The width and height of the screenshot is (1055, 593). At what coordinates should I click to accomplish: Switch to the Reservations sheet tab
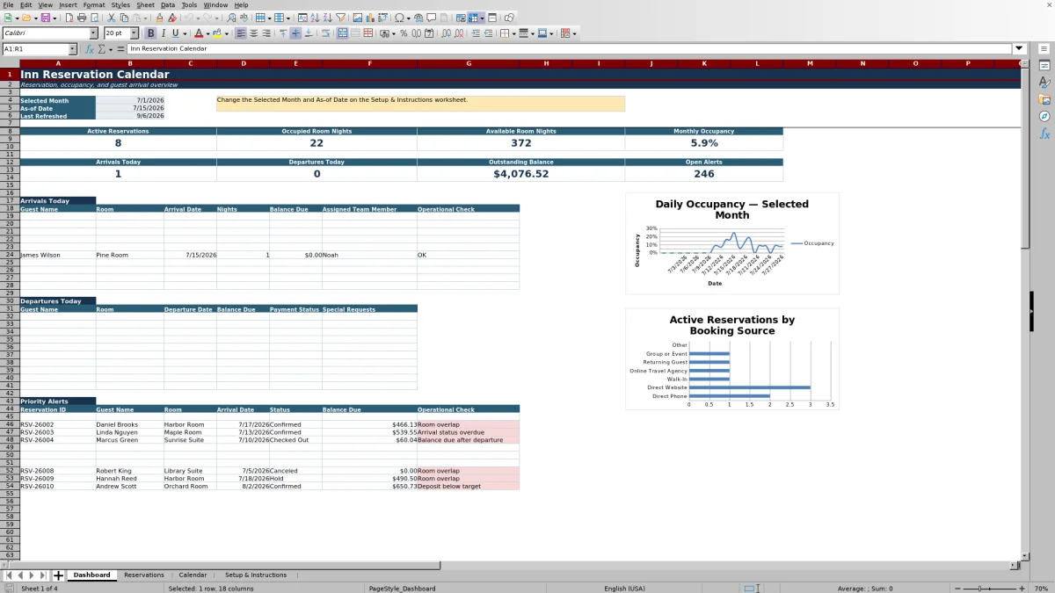144,575
